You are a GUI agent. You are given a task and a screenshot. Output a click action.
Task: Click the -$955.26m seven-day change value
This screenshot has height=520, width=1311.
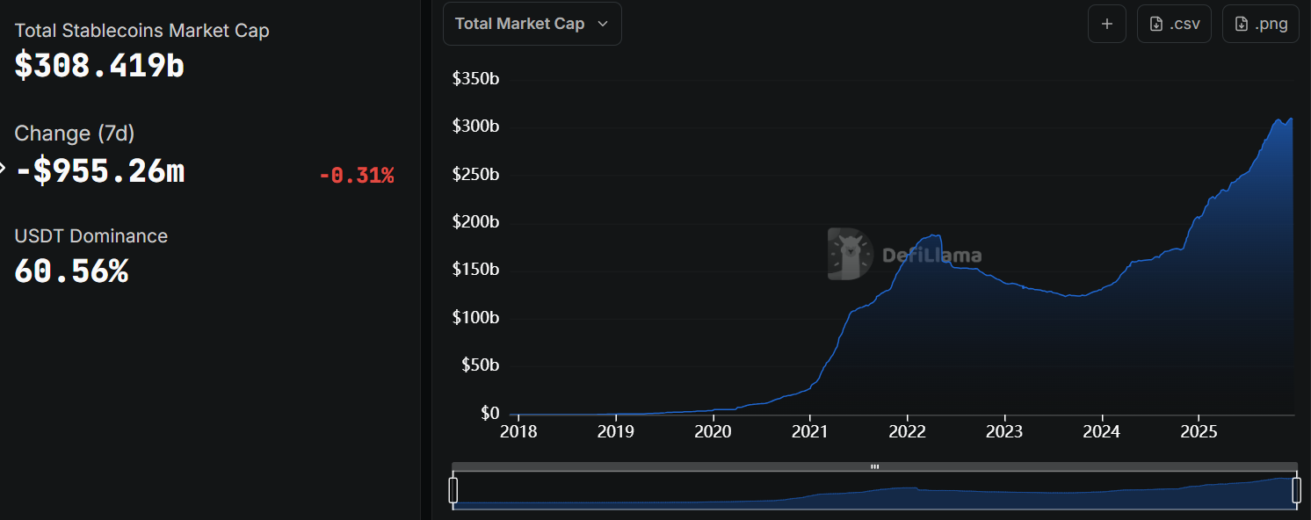(x=100, y=170)
